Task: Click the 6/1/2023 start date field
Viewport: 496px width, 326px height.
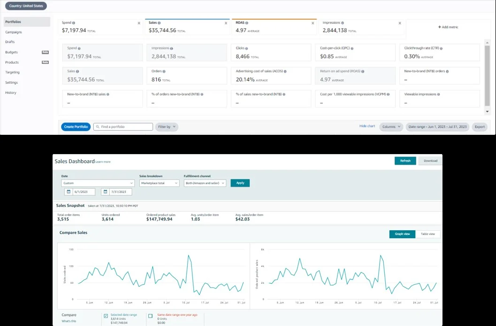Action: (84, 192)
